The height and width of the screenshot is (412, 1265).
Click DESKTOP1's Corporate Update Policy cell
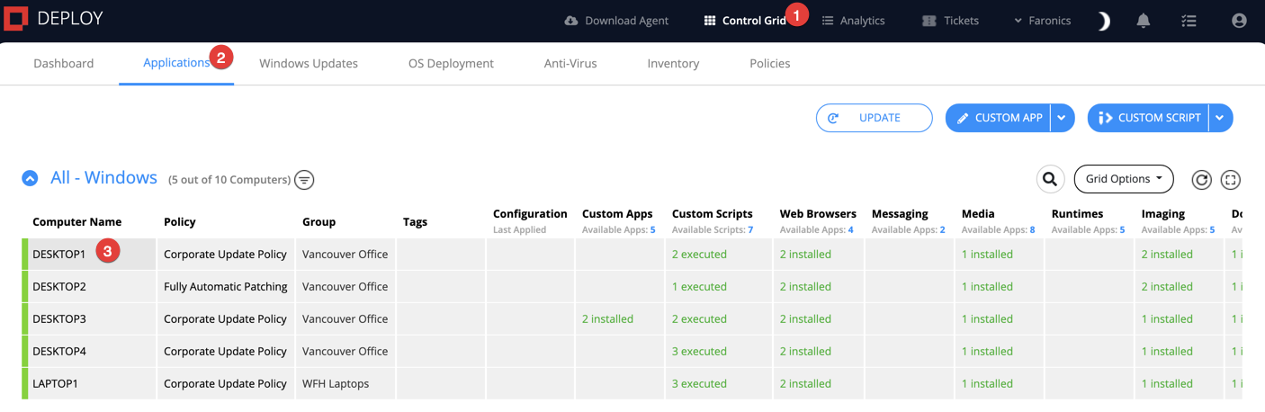225,255
